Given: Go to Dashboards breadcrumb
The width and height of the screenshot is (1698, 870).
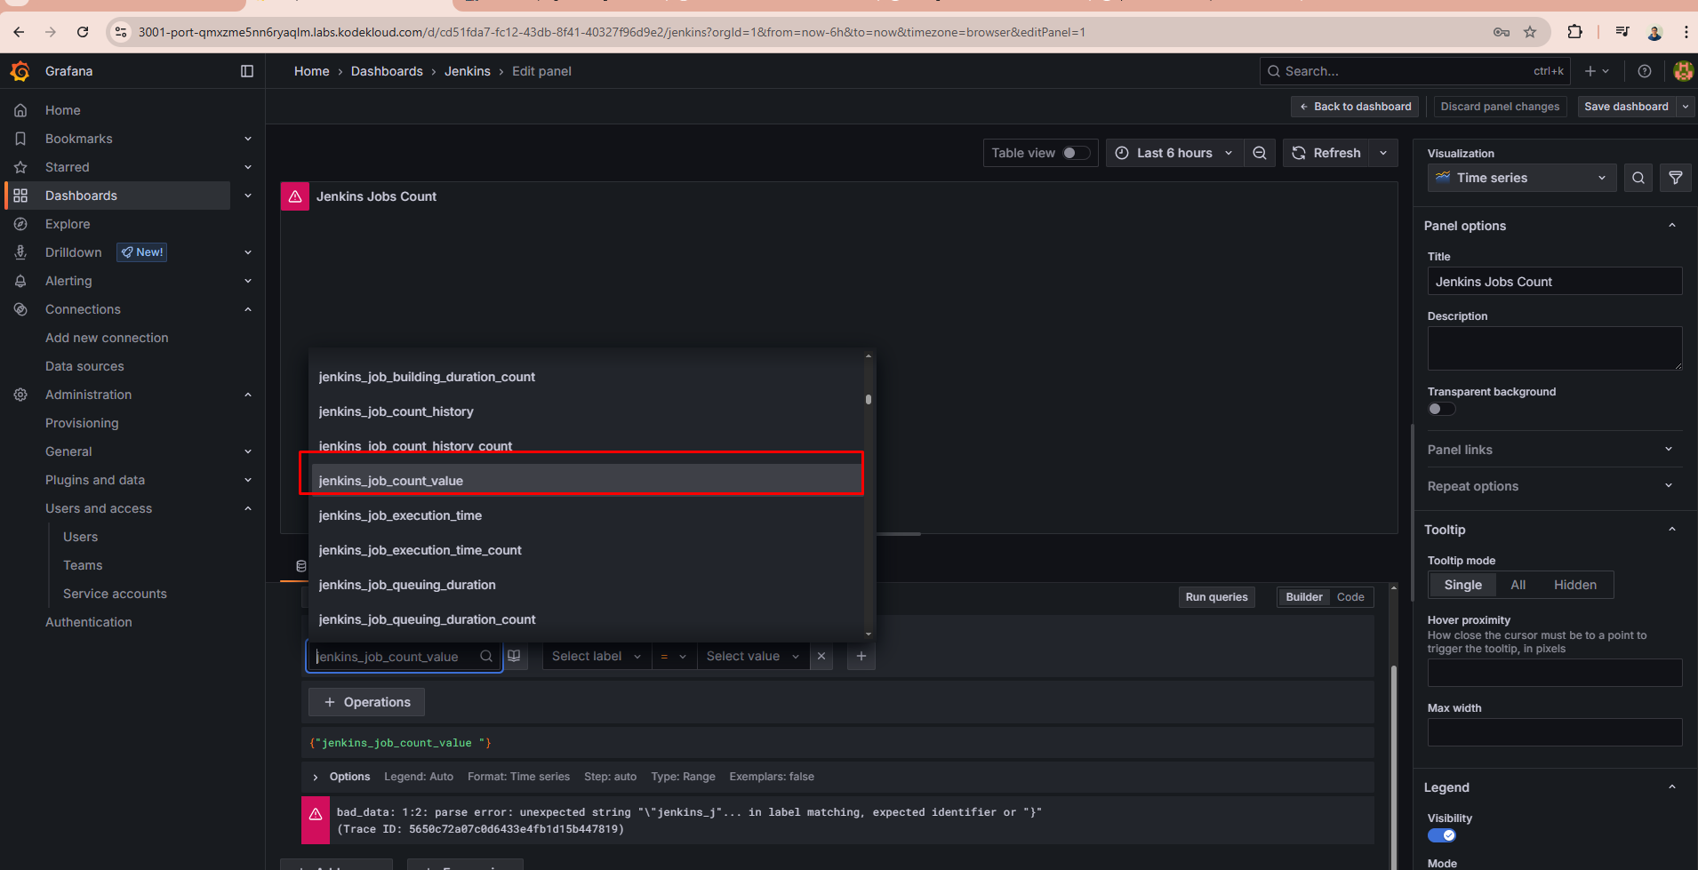Looking at the screenshot, I should click(387, 71).
